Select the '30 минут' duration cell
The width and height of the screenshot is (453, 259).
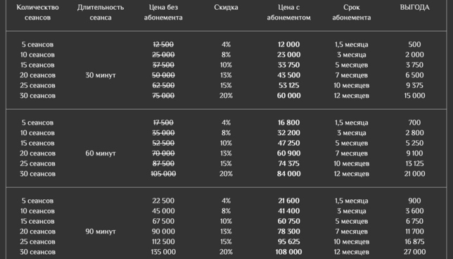click(101, 75)
